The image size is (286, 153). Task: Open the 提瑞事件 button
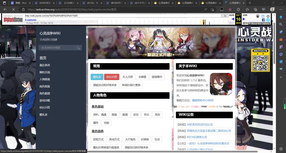(157, 77)
